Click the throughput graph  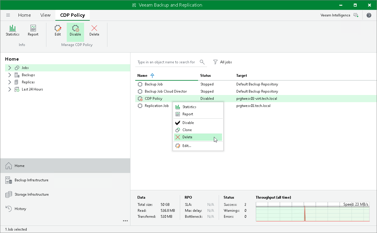[312, 212]
